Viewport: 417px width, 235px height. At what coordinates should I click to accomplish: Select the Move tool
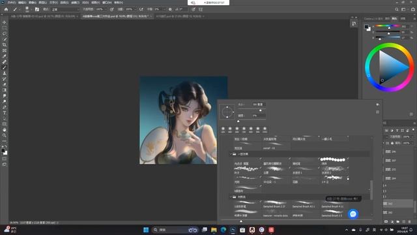5,22
